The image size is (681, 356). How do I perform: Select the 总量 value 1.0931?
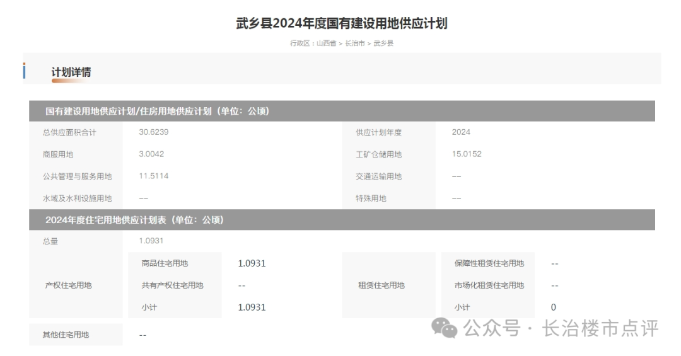click(151, 241)
